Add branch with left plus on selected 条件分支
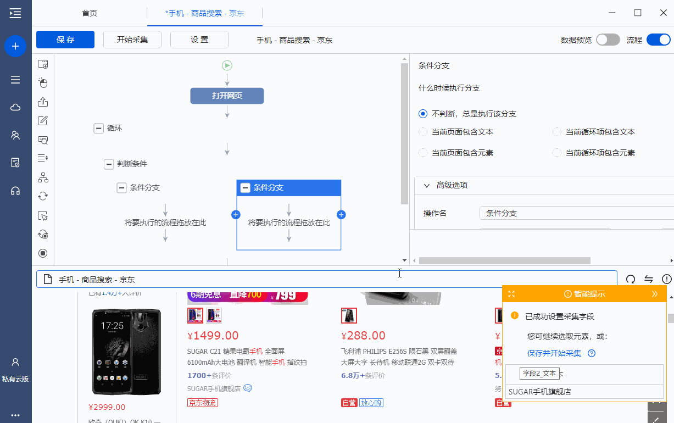This screenshot has width=674, height=423. pos(236,215)
